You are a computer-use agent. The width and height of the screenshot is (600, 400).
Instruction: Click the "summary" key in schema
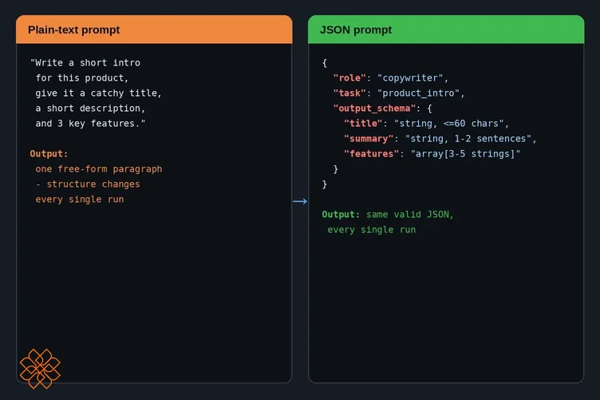coord(369,139)
